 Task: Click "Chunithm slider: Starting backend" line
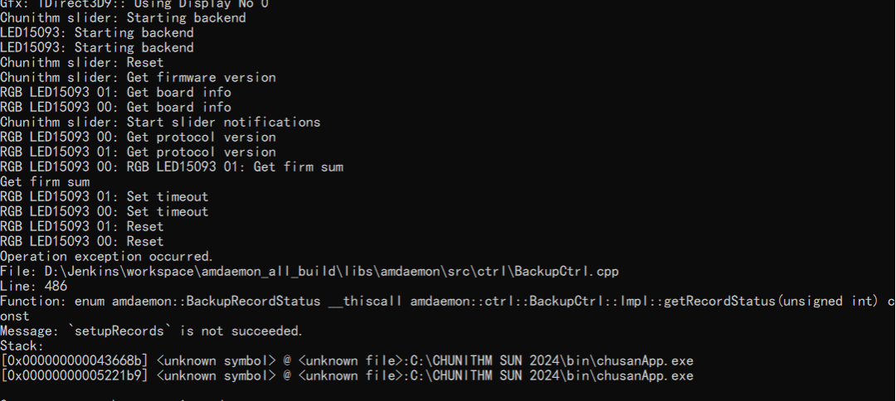click(x=123, y=17)
